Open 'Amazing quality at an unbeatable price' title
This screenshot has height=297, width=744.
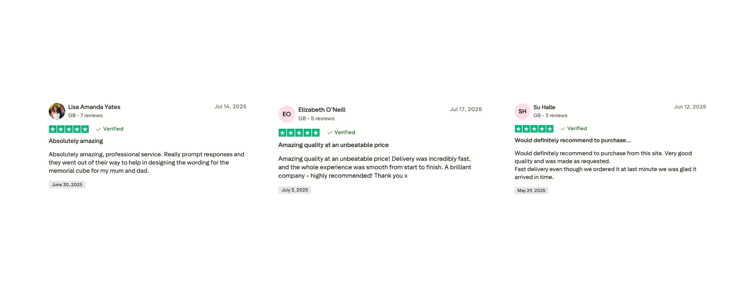pyautogui.click(x=333, y=145)
